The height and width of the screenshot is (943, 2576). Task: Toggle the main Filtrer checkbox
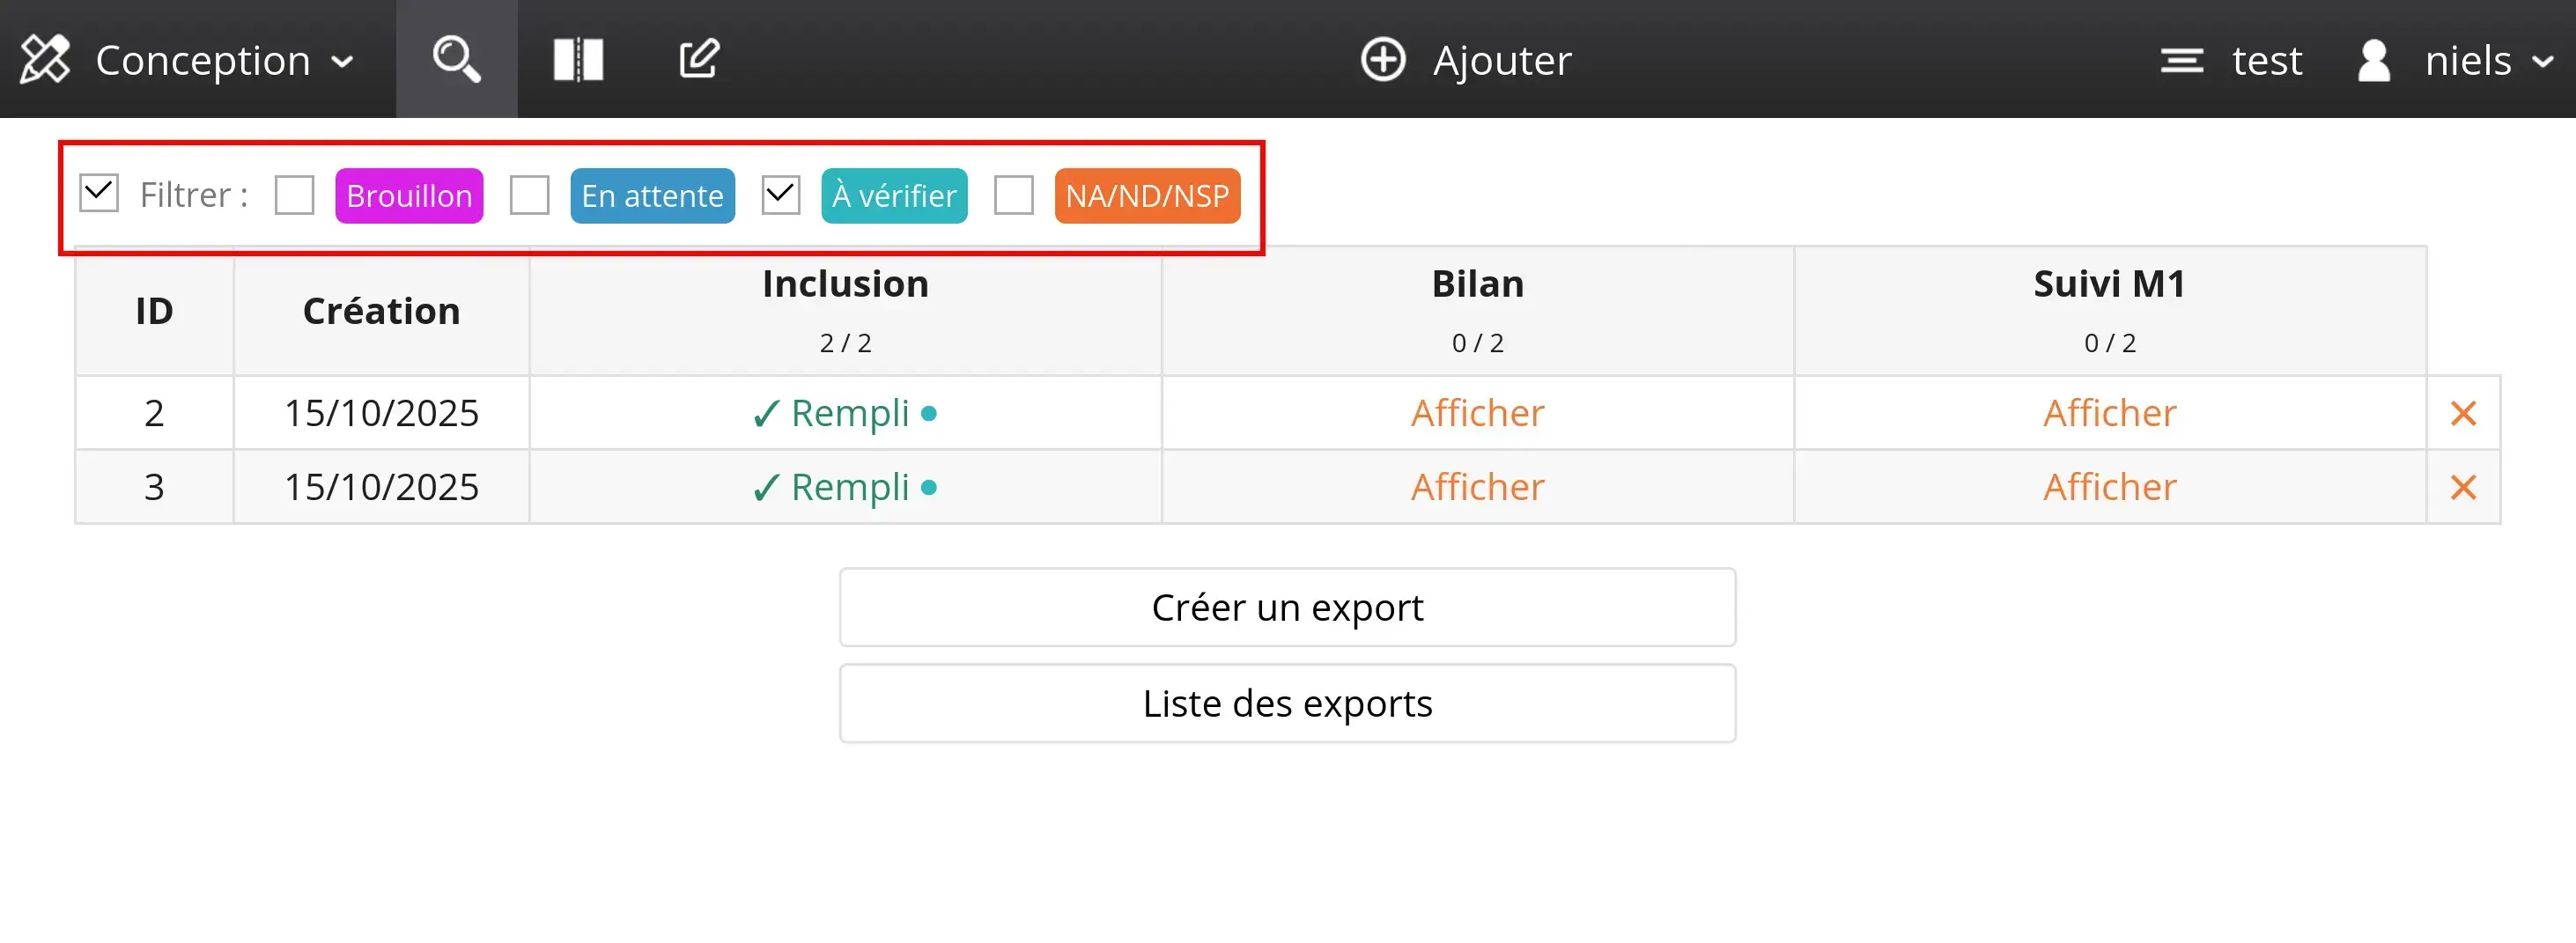point(99,194)
